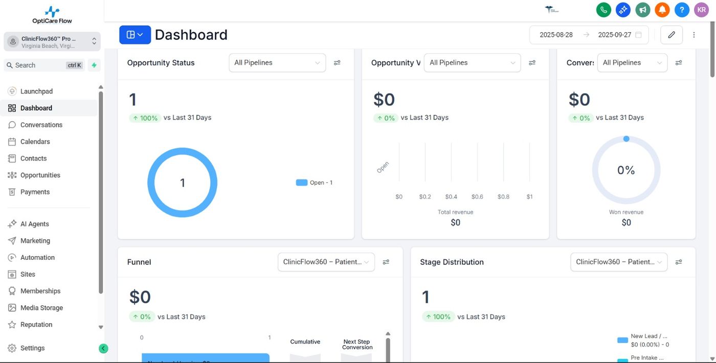Click the green phone dialer icon
The width and height of the screenshot is (716, 363).
click(x=603, y=10)
